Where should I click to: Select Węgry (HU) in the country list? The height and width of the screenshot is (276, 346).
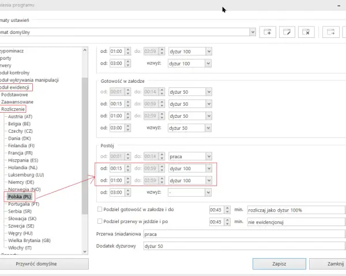pos(20,233)
